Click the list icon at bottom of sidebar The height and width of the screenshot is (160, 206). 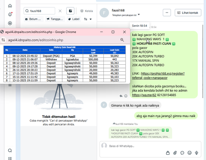(x=10, y=158)
